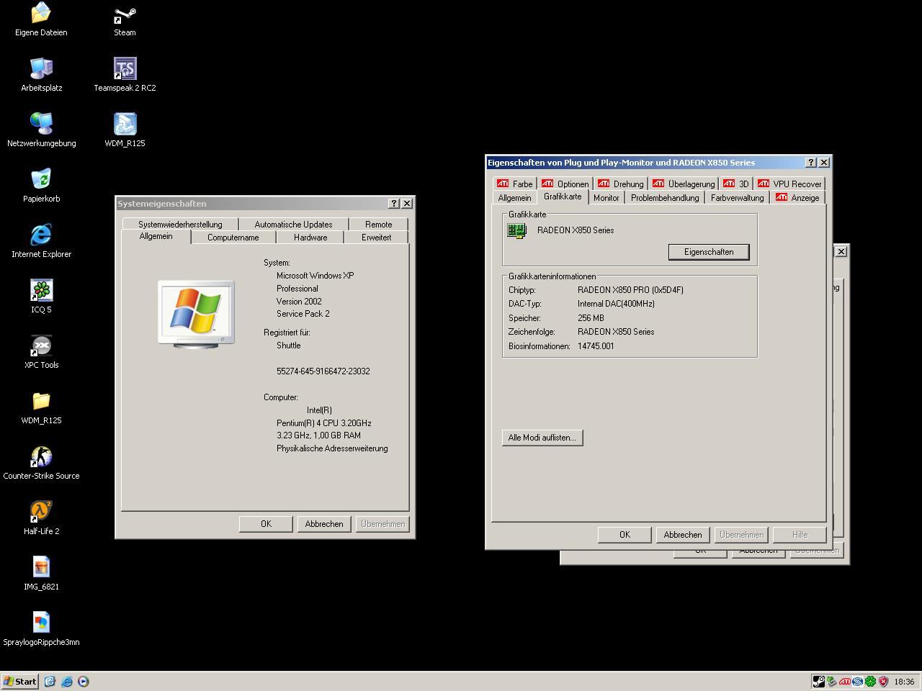This screenshot has width=922, height=691.
Task: Click the Alle Modi auflisten button
Action: point(542,438)
